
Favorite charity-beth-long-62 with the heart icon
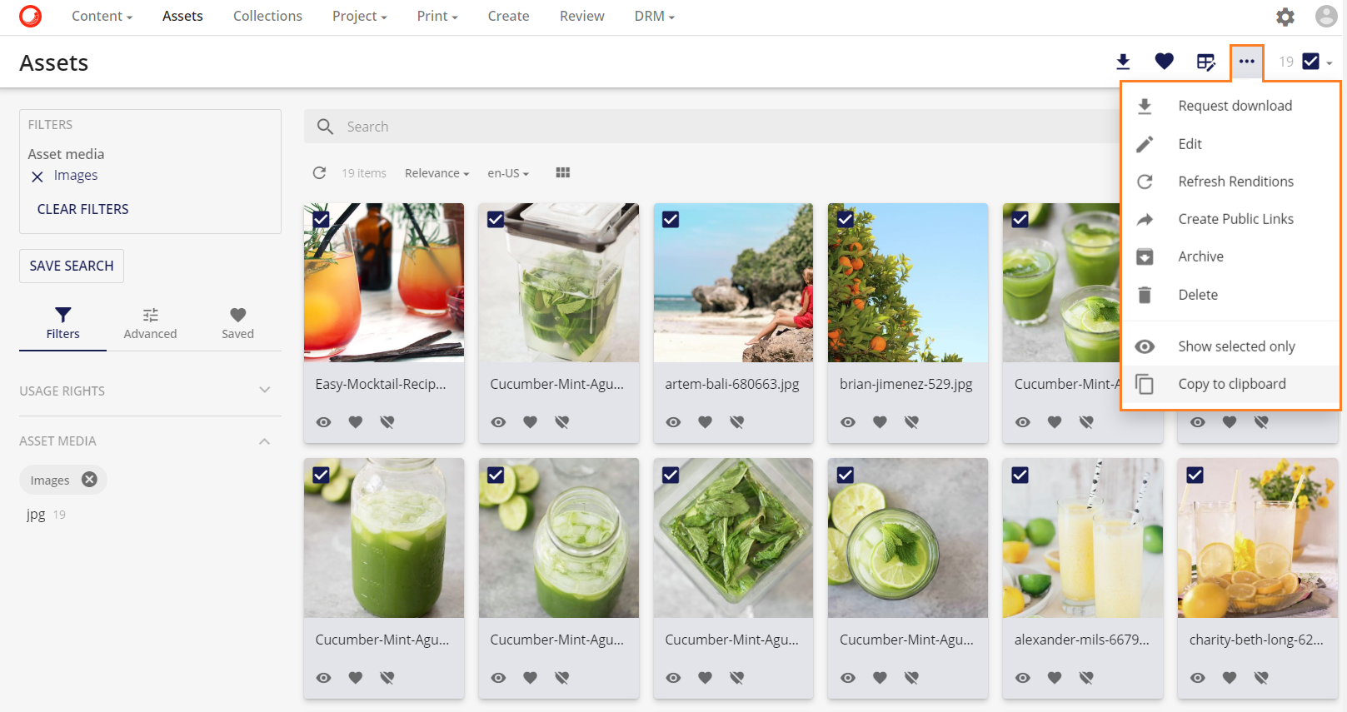pyautogui.click(x=1230, y=678)
